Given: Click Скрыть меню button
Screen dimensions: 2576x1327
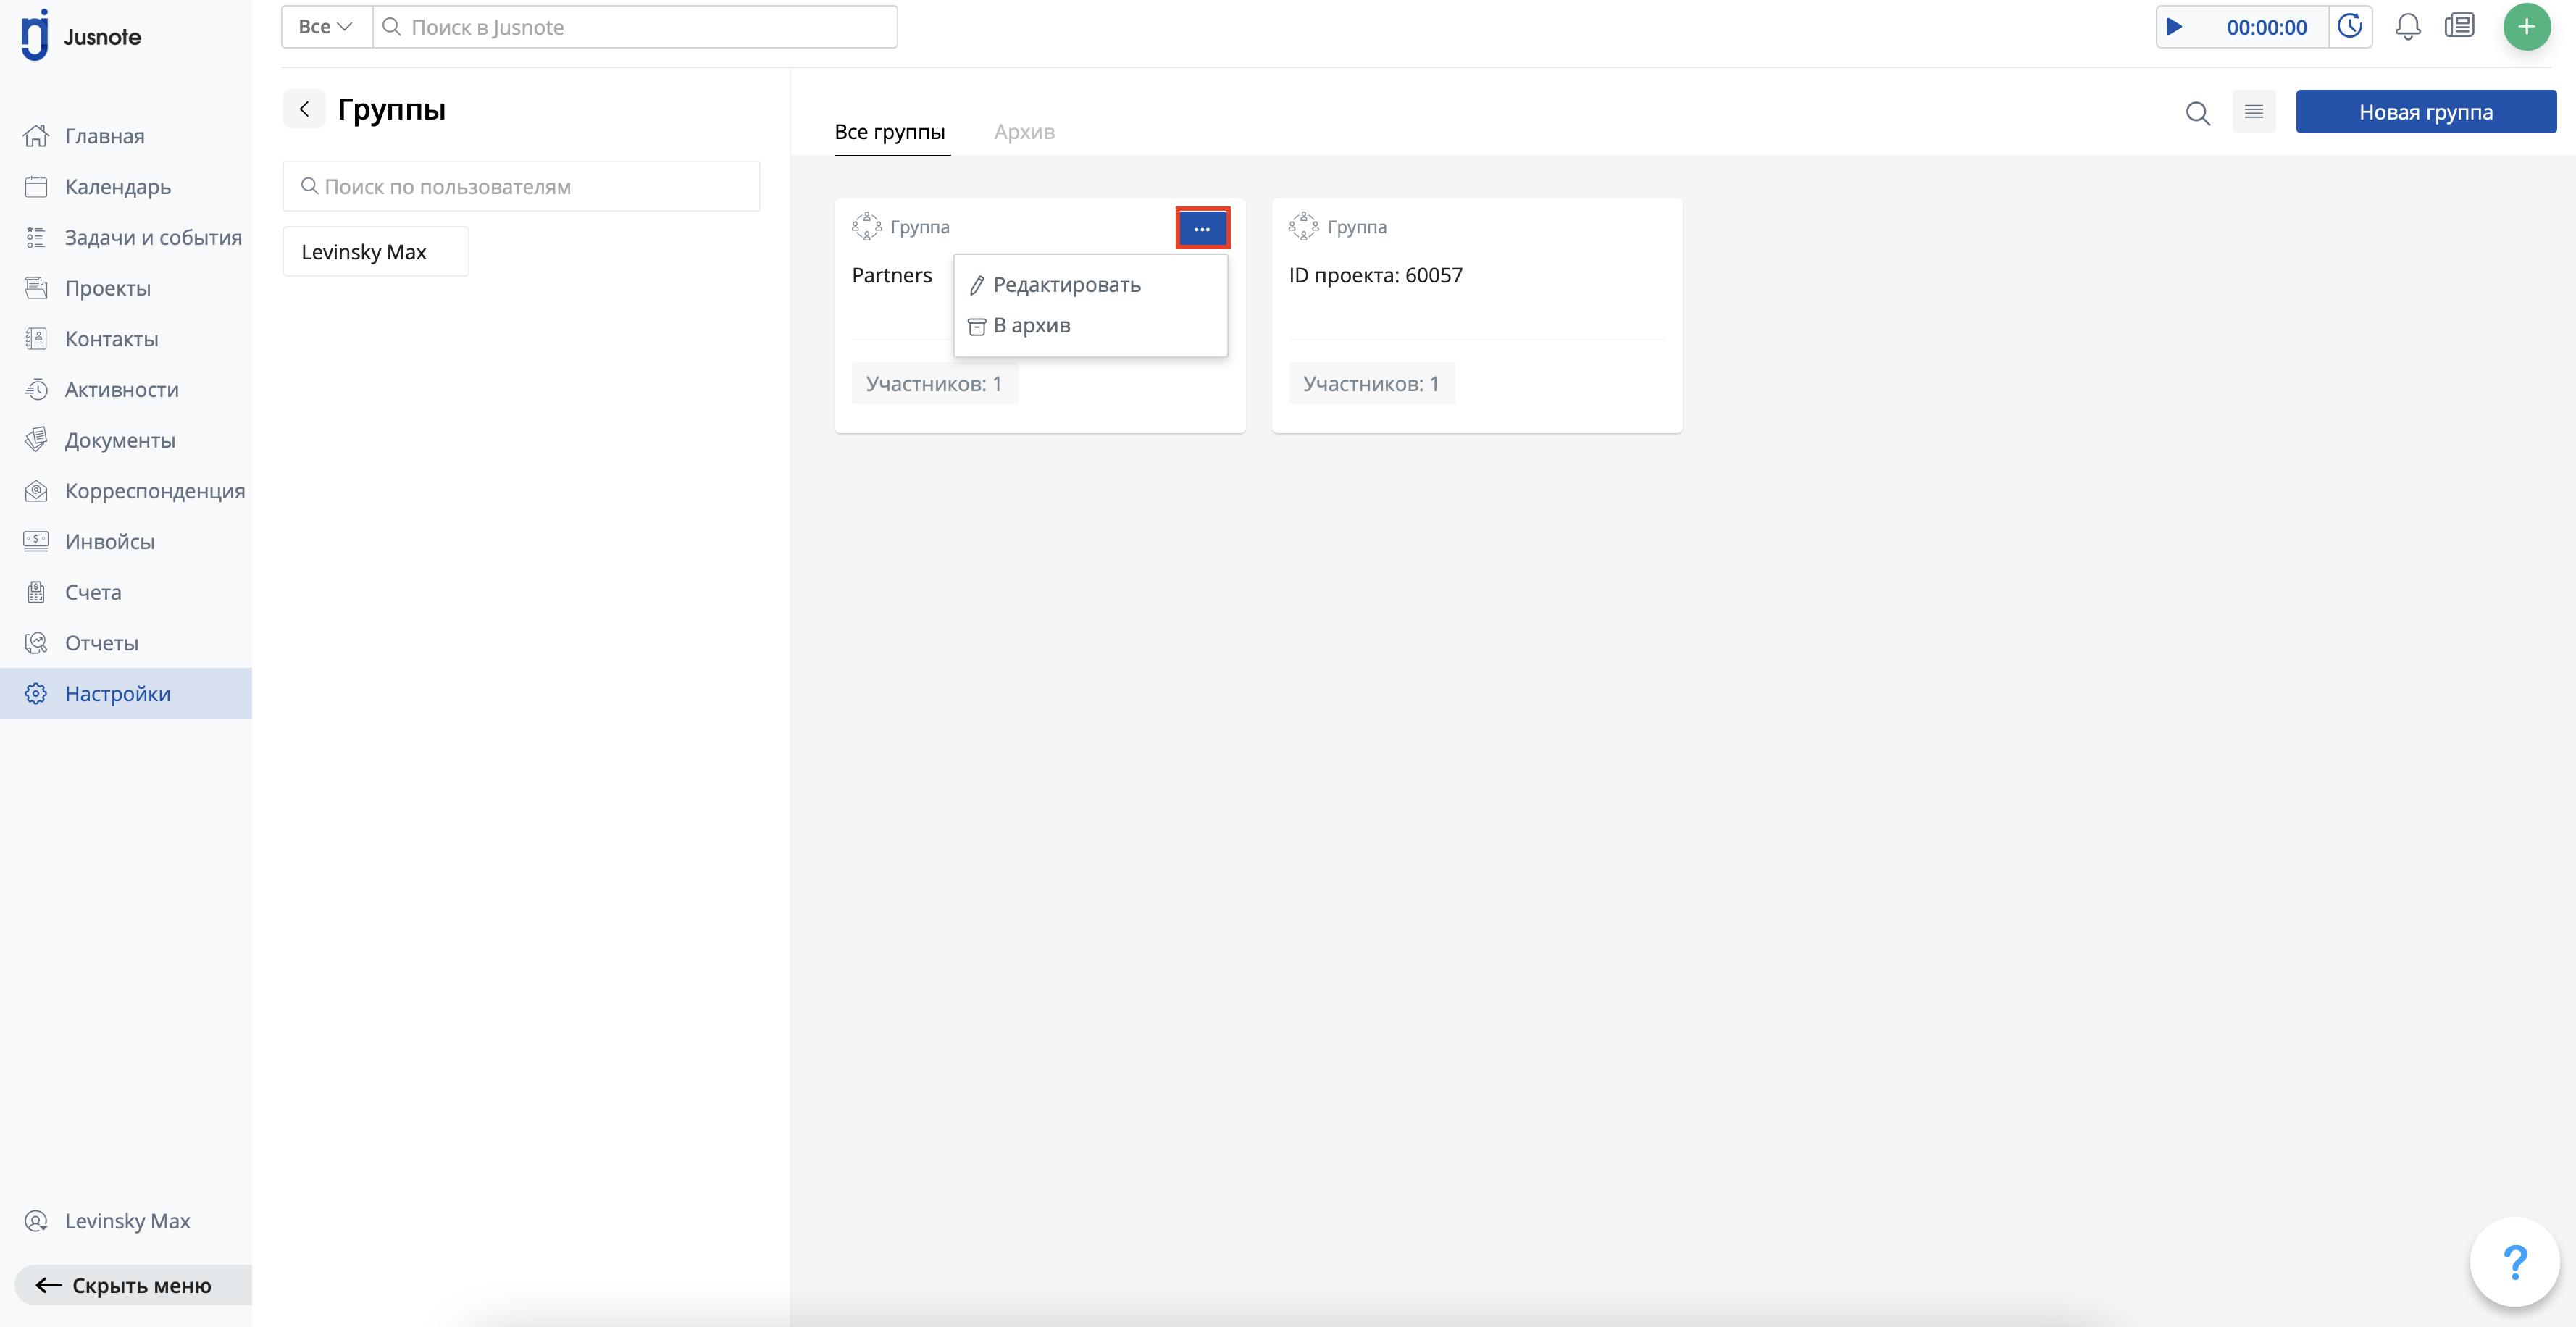Looking at the screenshot, I should [133, 1285].
